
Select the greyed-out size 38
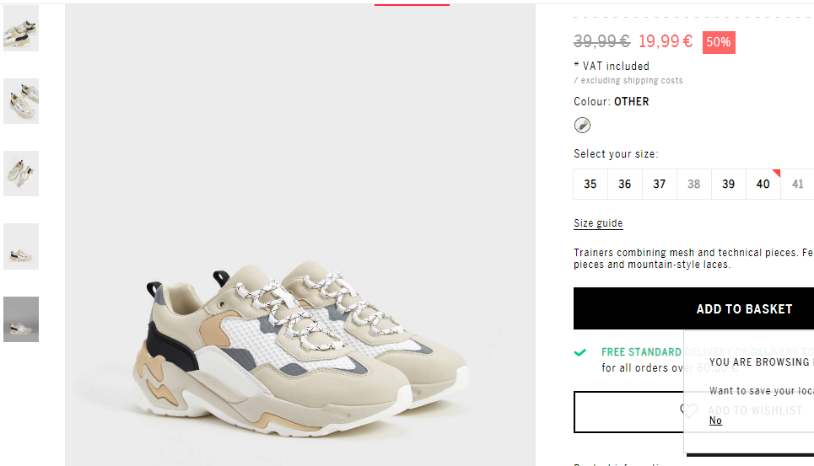pyautogui.click(x=694, y=184)
